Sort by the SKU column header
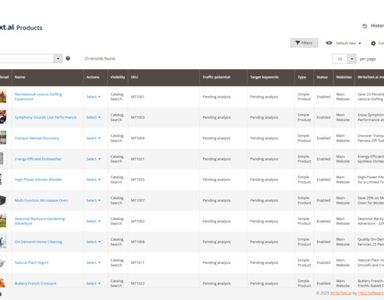This screenshot has width=384, height=300. pos(134,77)
